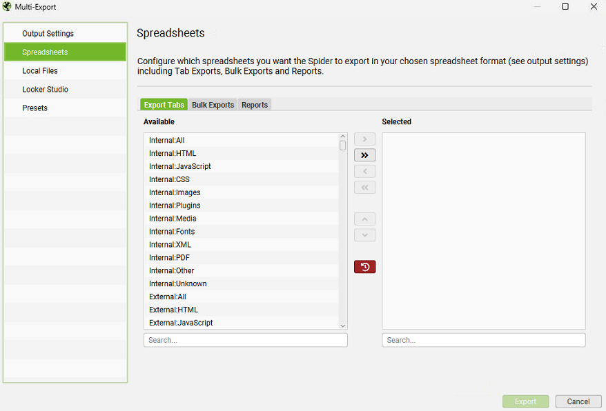The height and width of the screenshot is (411, 606).
Task: Click the Available list search field
Action: coord(245,340)
